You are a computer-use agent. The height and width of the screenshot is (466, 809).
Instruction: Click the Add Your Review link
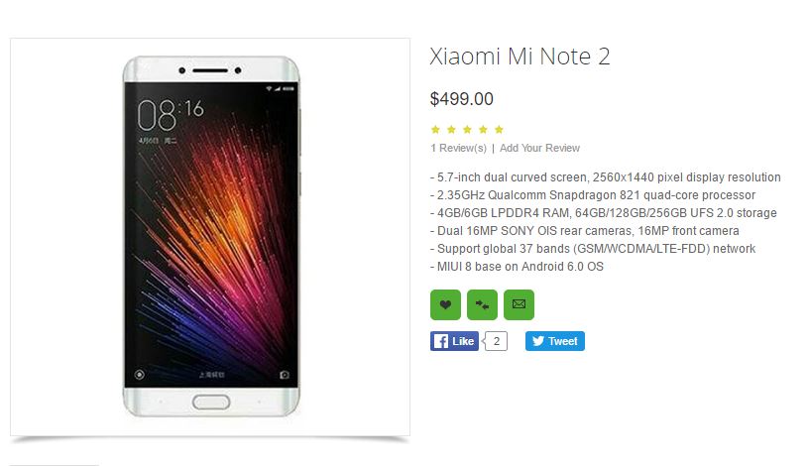(x=539, y=148)
